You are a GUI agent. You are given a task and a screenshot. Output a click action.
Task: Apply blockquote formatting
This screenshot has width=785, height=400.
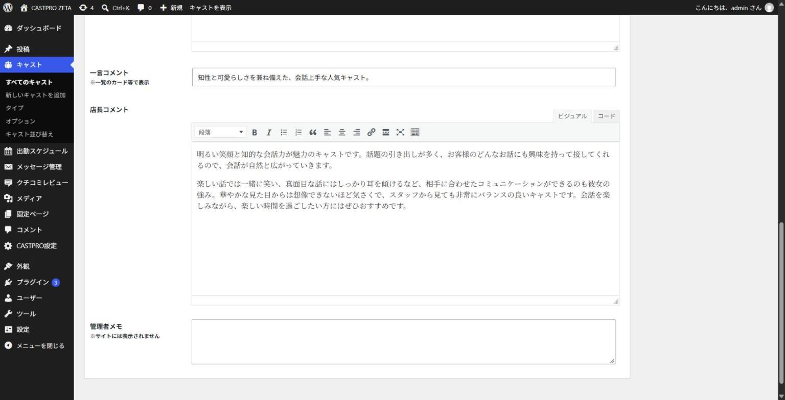coord(313,132)
